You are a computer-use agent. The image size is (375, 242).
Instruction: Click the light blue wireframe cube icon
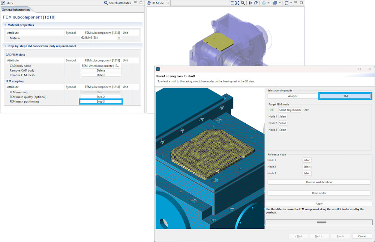264,3
